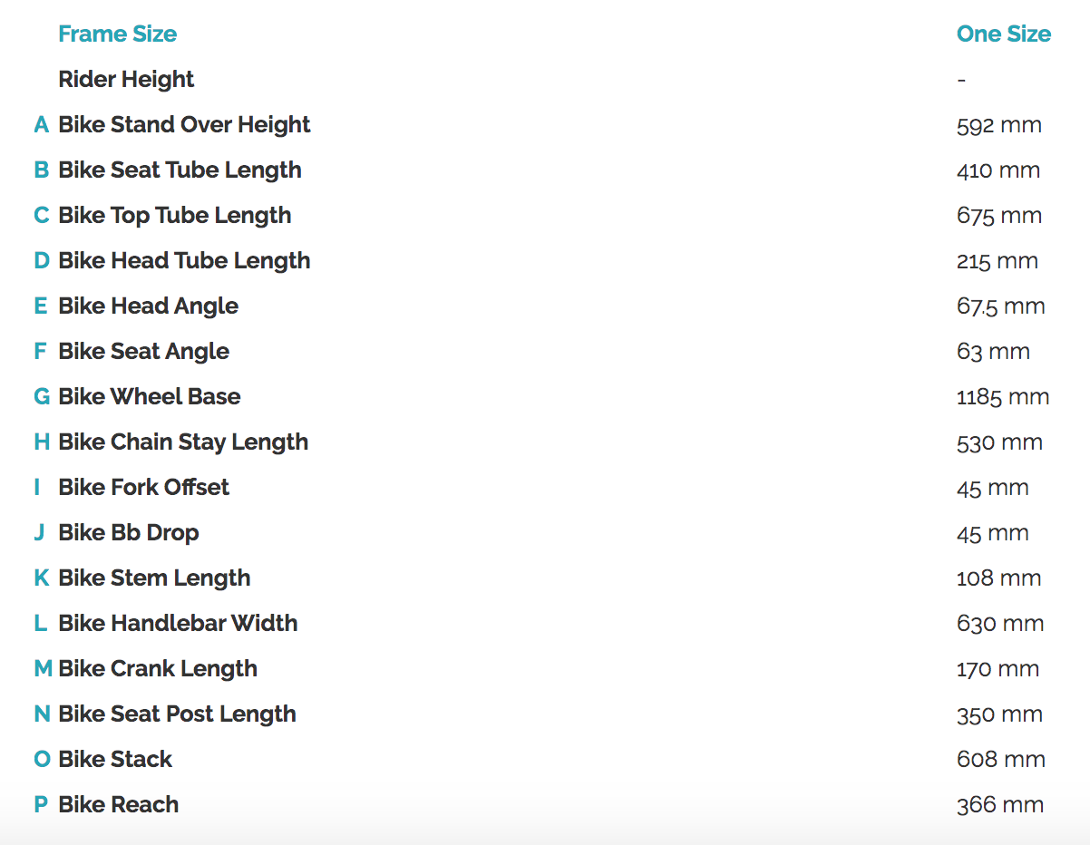The image size is (1090, 845).
Task: Click the 366 mm reach value
Action: [x=999, y=805]
